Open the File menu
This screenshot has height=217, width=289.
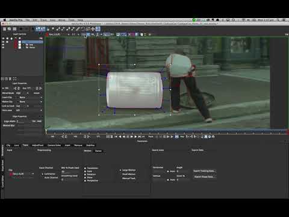pos(28,20)
